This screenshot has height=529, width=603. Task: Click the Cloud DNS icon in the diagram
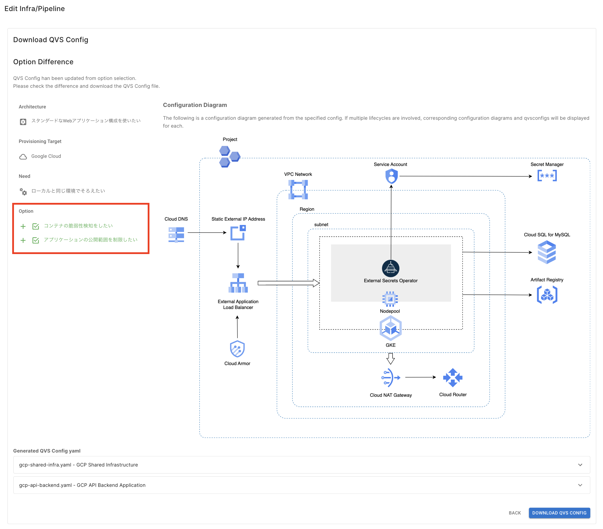176,235
